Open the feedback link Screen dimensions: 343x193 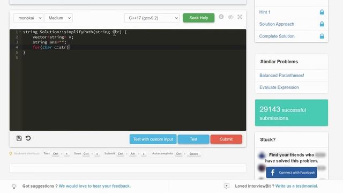(x=94, y=186)
